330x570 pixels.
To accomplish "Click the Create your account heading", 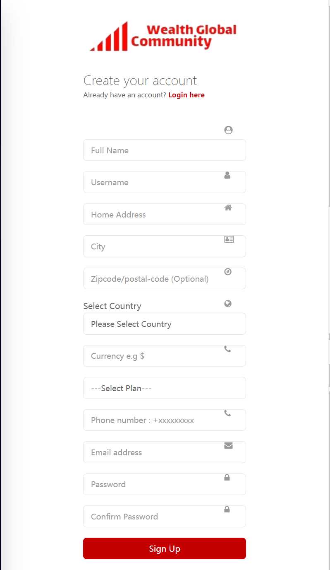I will (140, 80).
